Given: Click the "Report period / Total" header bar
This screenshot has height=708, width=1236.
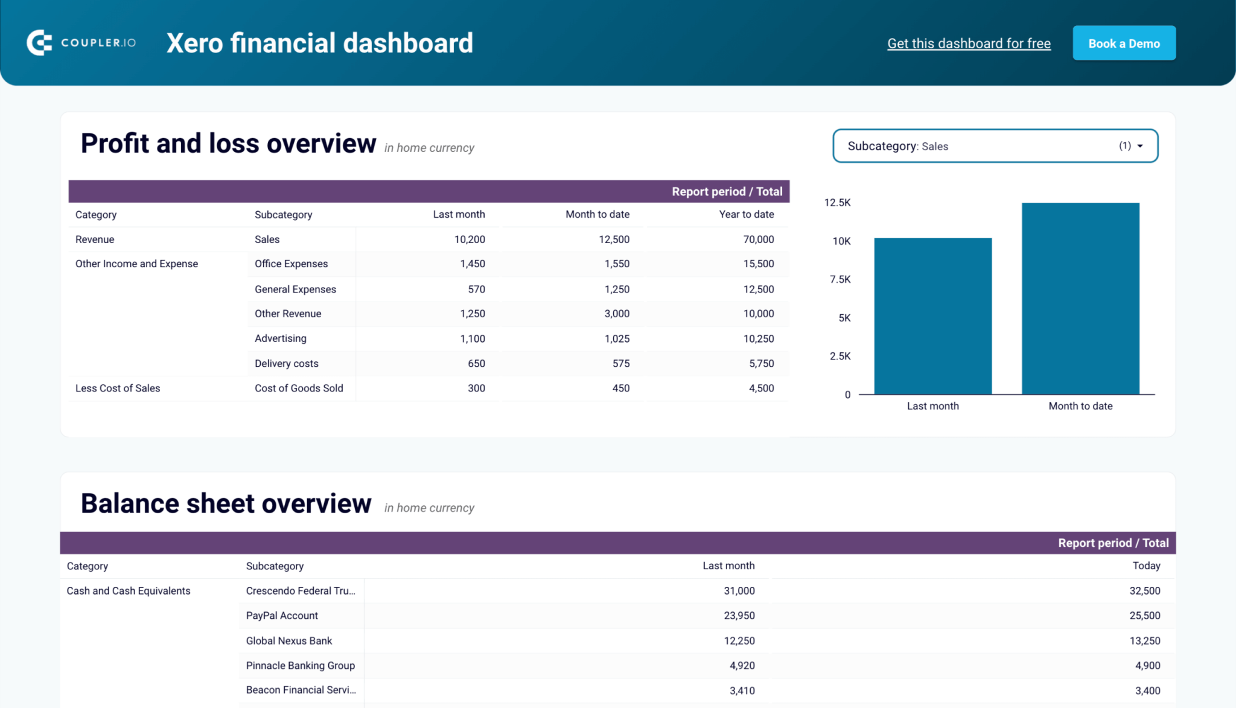Looking at the screenshot, I should [727, 191].
